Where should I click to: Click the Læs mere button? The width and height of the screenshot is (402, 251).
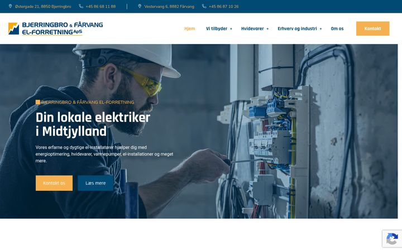95,183
